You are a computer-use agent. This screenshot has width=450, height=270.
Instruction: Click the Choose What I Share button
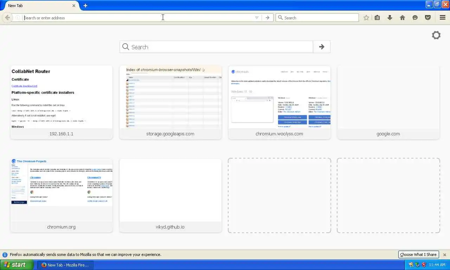coord(418,255)
